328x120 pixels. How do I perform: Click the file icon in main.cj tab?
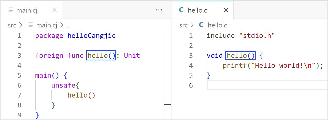tap(11, 10)
